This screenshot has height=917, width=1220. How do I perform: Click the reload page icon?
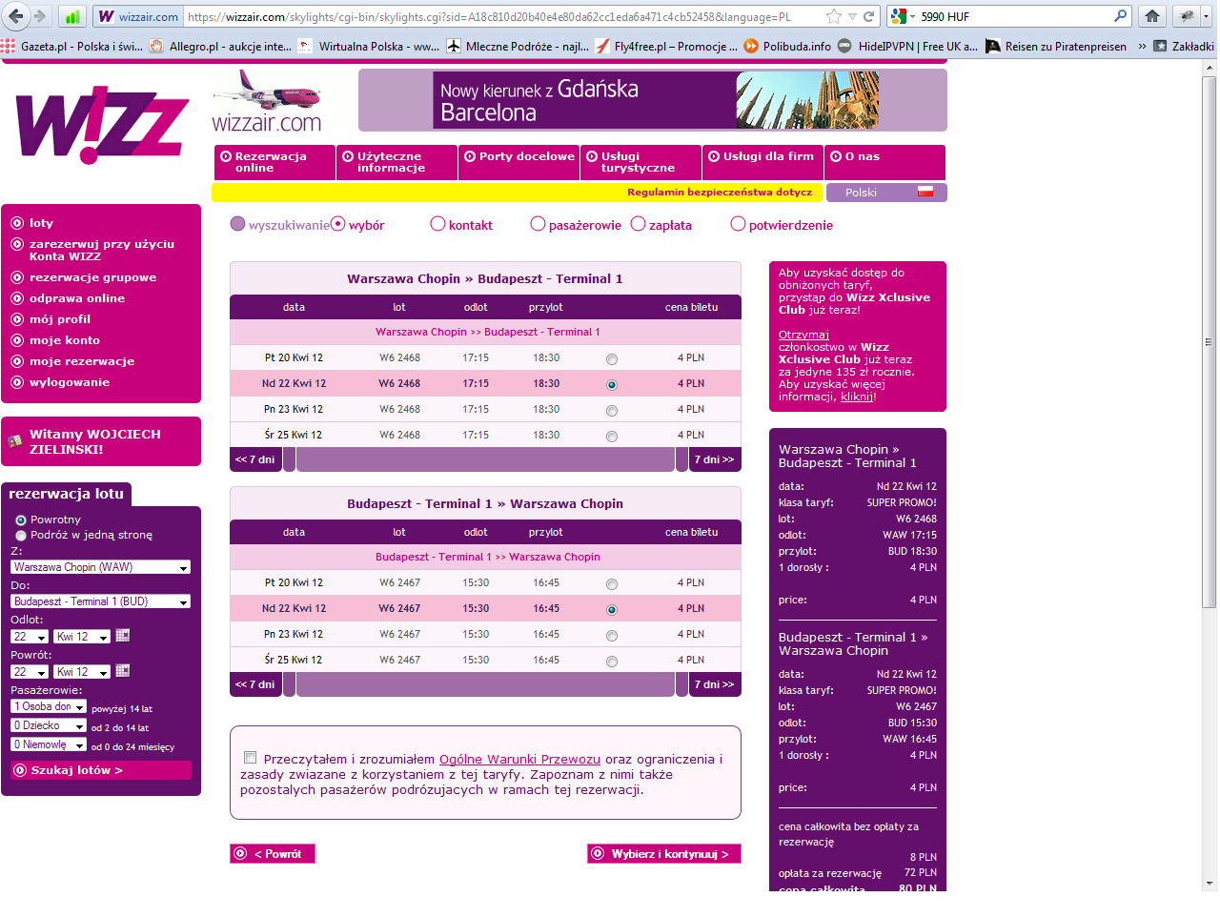[869, 16]
